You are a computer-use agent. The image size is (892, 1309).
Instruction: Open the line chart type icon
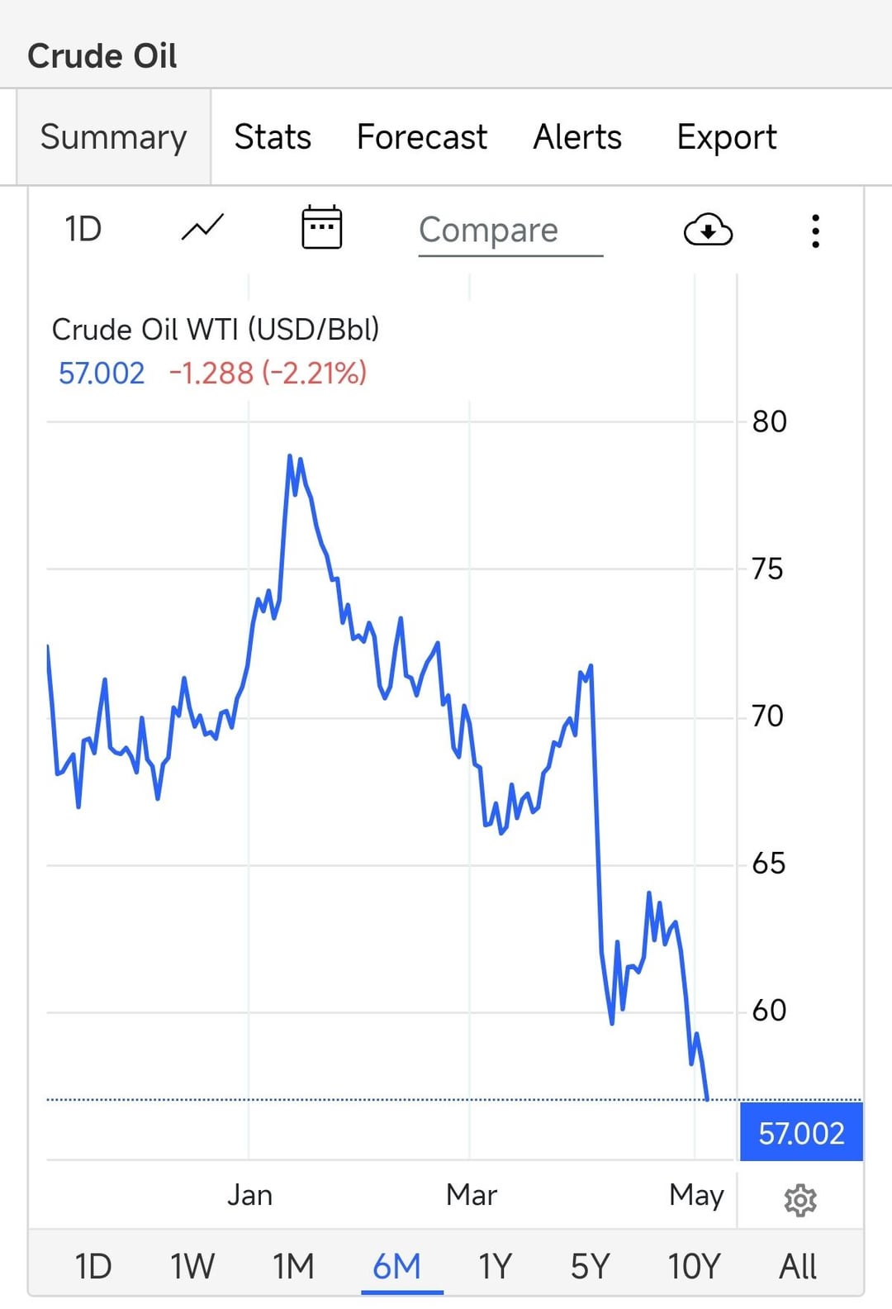tap(202, 228)
